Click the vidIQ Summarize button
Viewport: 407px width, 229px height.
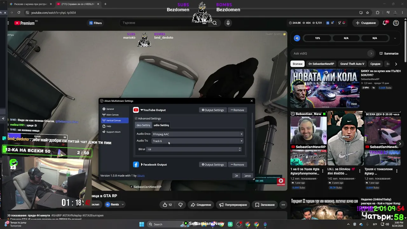(x=389, y=53)
